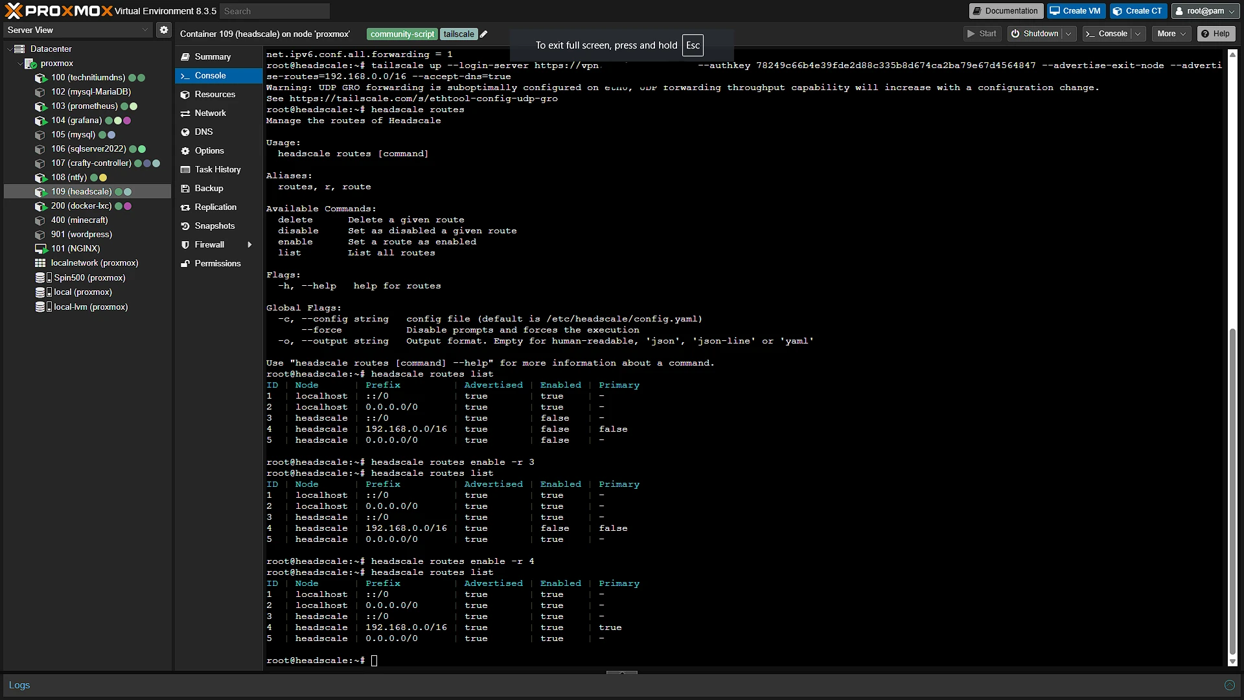Click the Documentation button
1244x700 pixels.
[x=1006, y=11]
